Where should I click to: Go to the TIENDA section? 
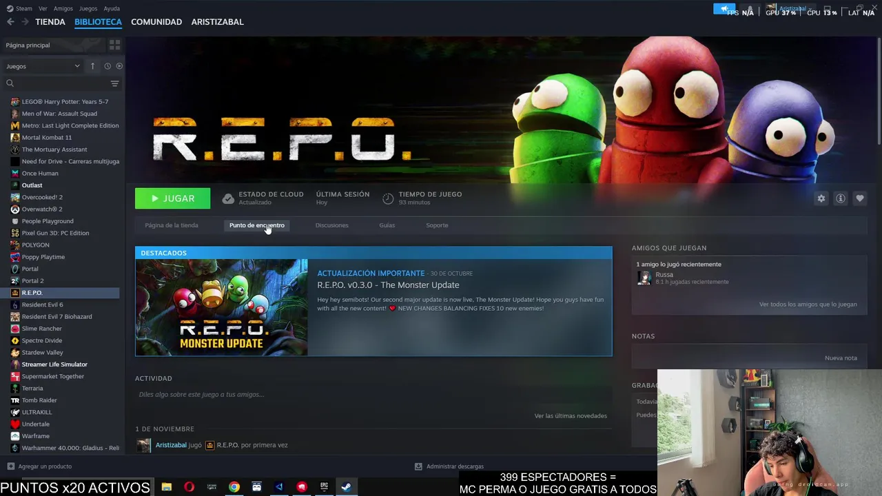[50, 22]
